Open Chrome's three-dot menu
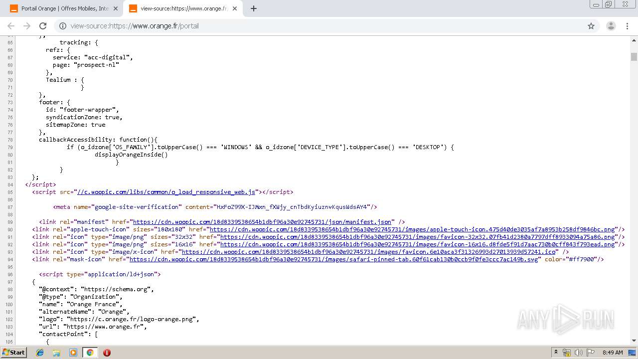 (x=628, y=26)
